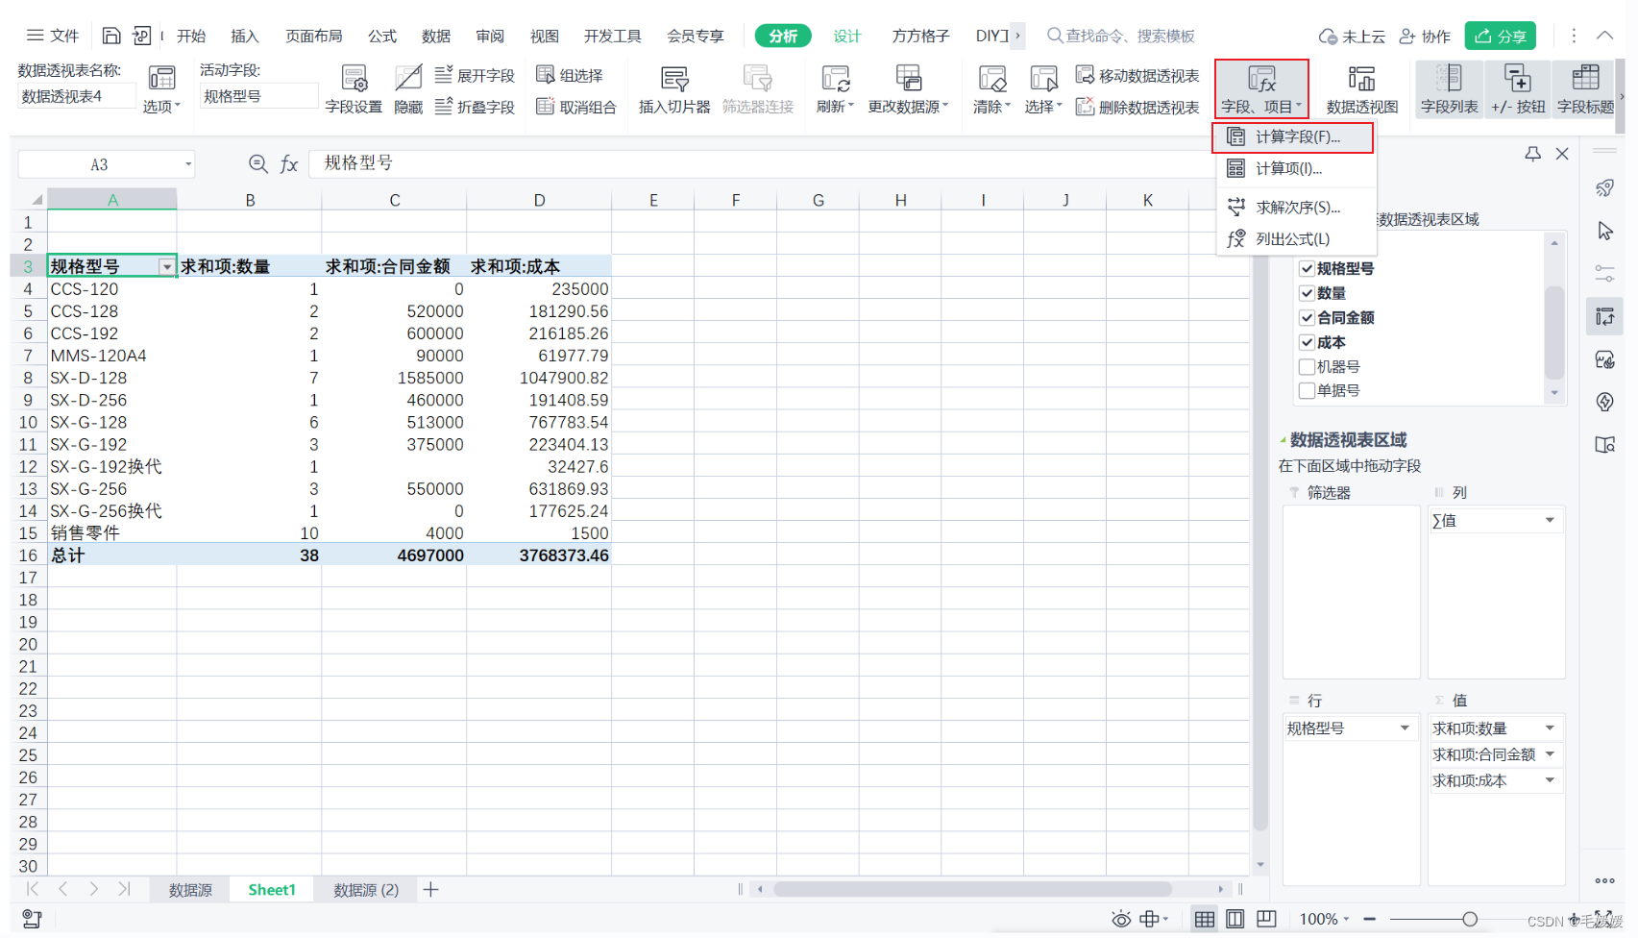The image size is (1638, 938).
Task: Switch to the 数据源 (2) sheet tab
Action: (x=366, y=890)
